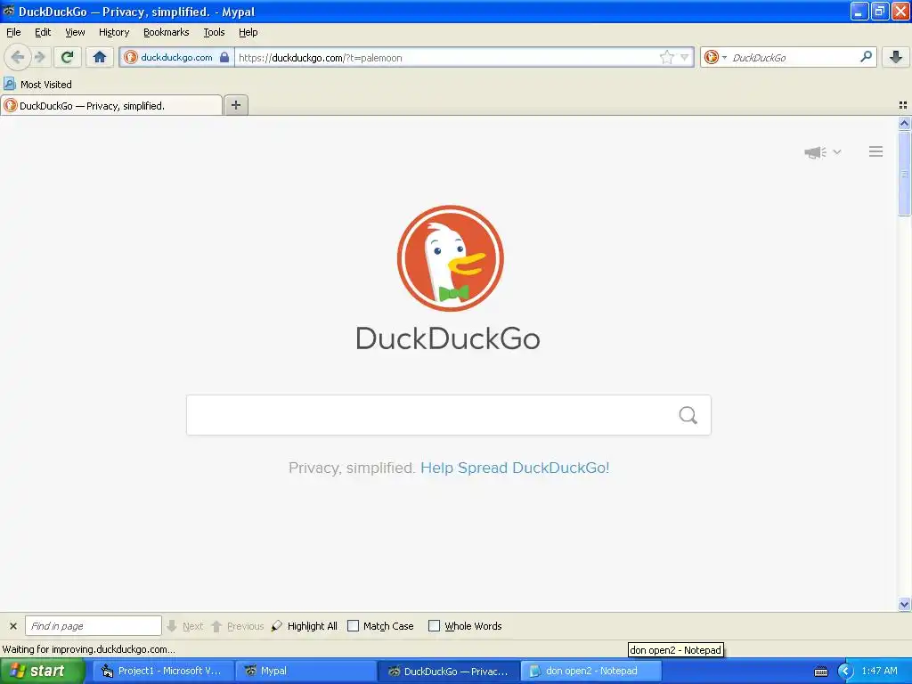Viewport: 912px width, 684px height.
Task: Switch to Project1 - Microsoft V... taskbar item
Action: pyautogui.click(x=165, y=671)
